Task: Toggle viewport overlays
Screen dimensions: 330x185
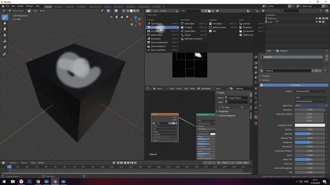Action: (x=116, y=11)
